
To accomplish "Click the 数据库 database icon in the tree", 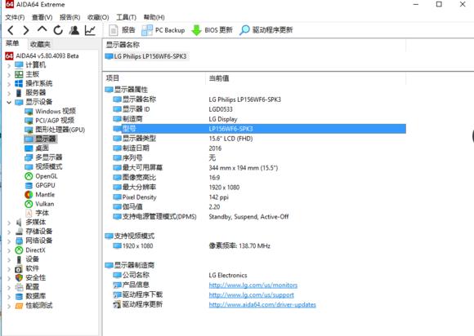I will coord(19,296).
